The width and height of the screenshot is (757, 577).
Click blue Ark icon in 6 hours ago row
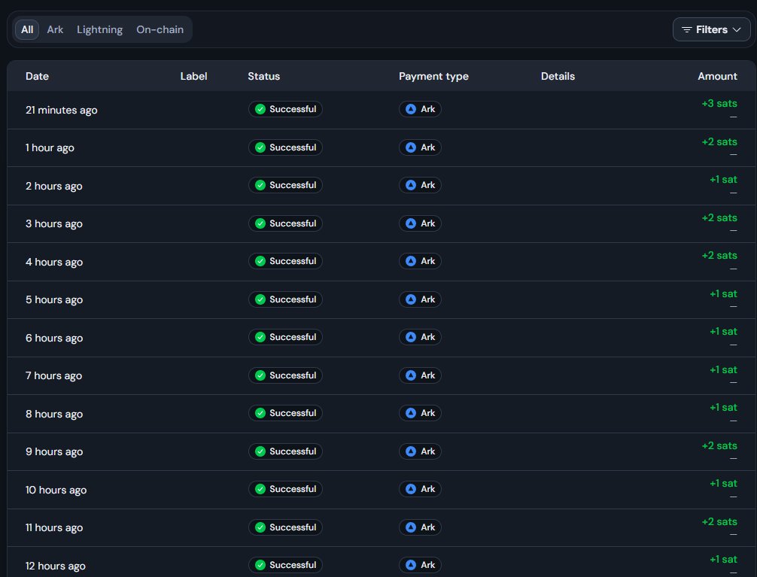[411, 337]
